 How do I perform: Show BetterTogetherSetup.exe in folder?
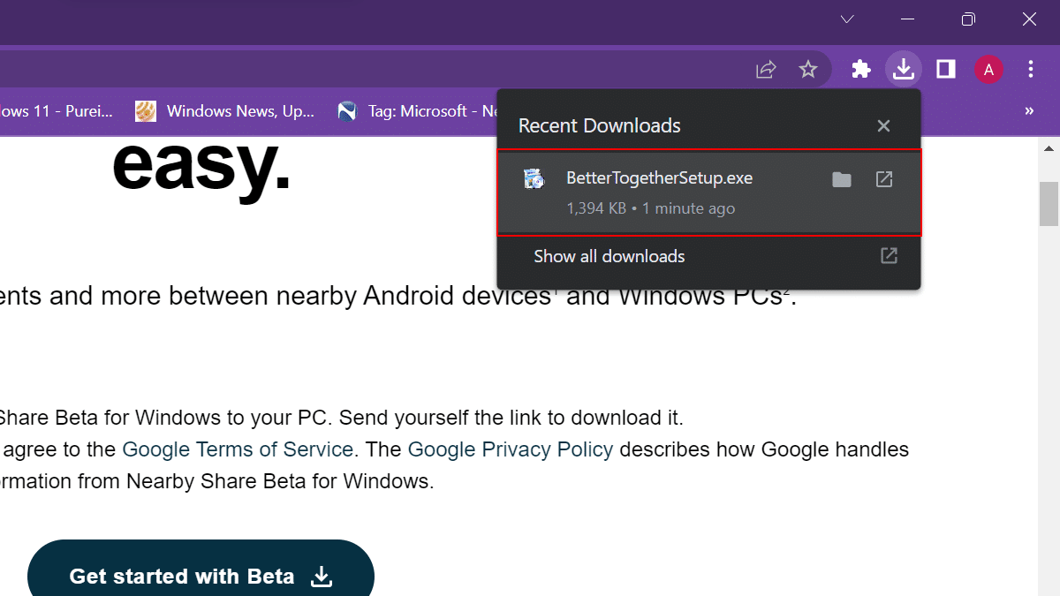pyautogui.click(x=842, y=179)
